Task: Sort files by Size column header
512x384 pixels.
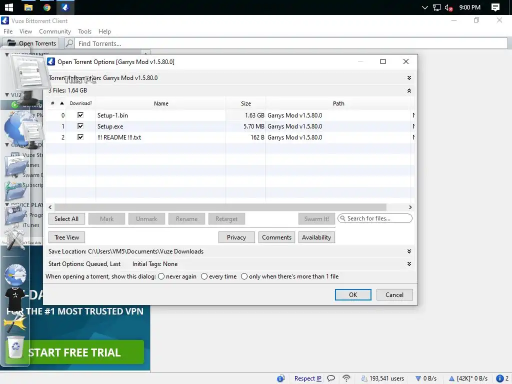Action: pyautogui.click(x=246, y=103)
